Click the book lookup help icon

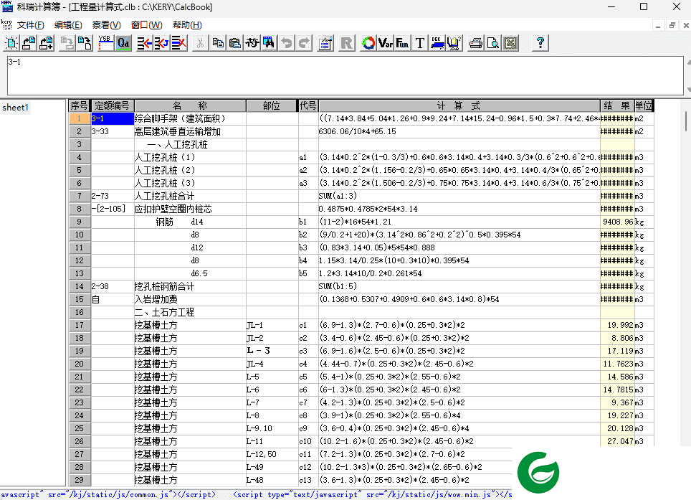point(454,43)
